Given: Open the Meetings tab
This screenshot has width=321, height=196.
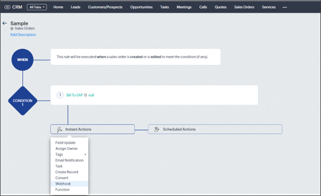Looking at the screenshot, I should [184, 7].
